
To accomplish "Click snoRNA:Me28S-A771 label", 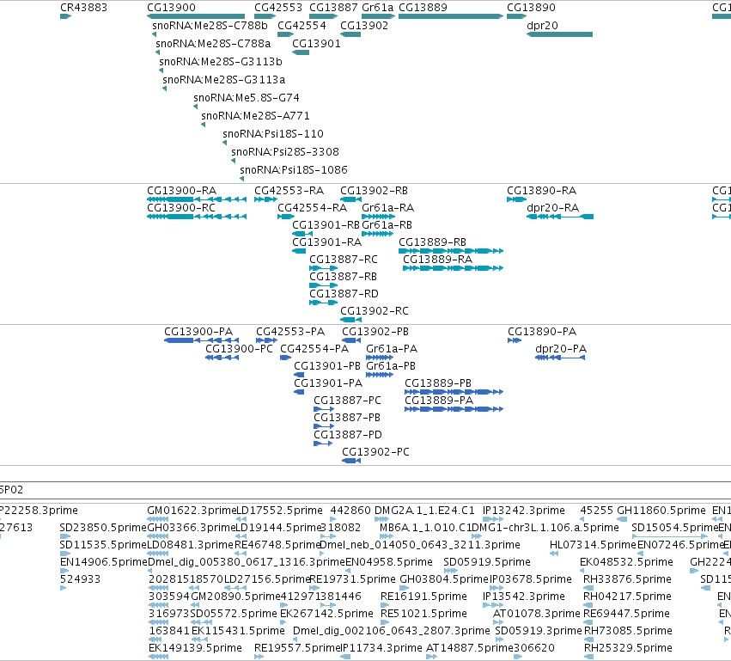I will (255, 116).
